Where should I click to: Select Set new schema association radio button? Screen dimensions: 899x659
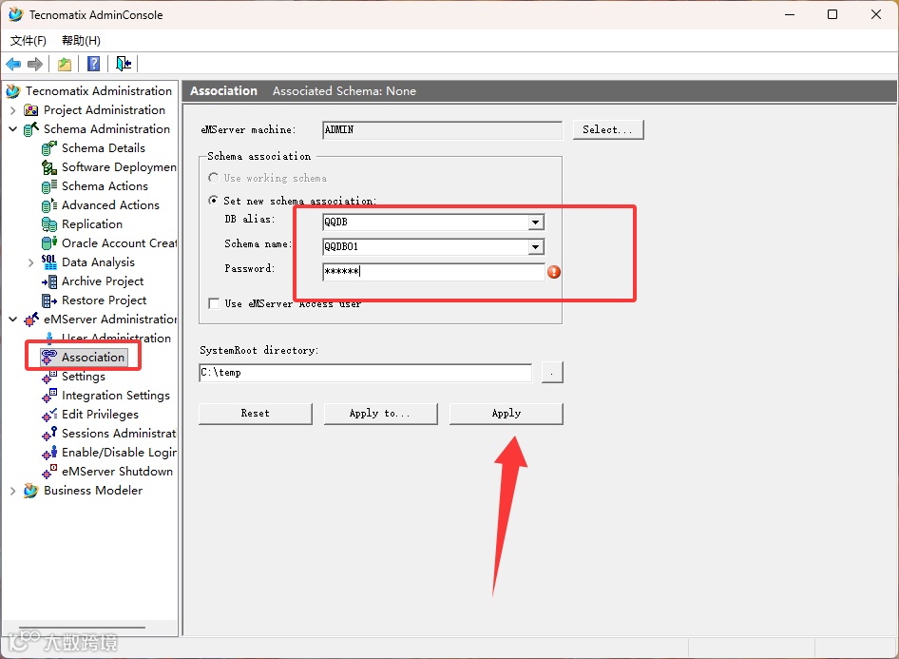(x=213, y=200)
